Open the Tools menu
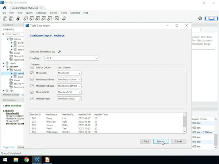This screenshot has height=164, width=219. 64,13
